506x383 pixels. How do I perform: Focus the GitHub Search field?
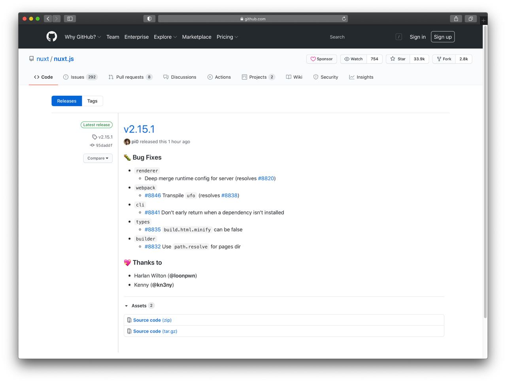365,37
